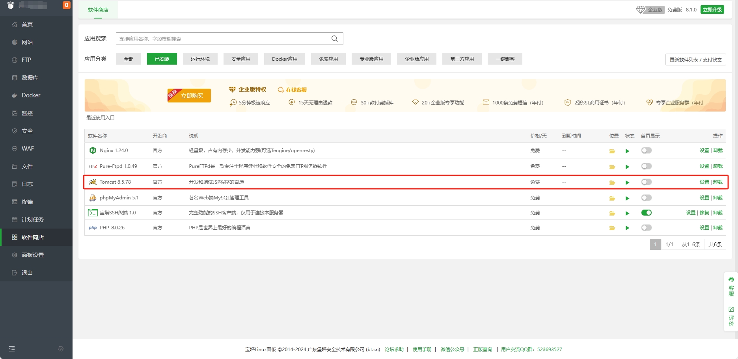Select 免费应用 category filter

coord(328,59)
